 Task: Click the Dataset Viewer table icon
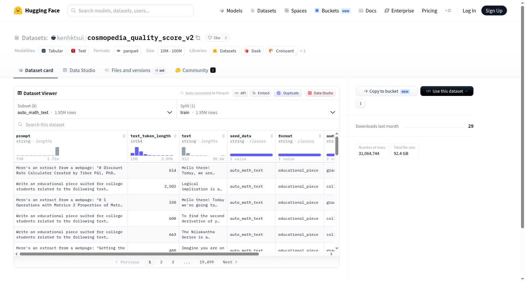click(20, 93)
